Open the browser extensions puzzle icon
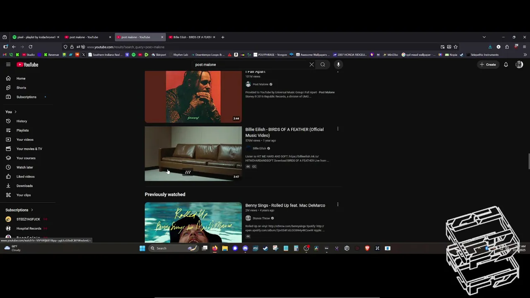530x298 pixels. [507, 47]
